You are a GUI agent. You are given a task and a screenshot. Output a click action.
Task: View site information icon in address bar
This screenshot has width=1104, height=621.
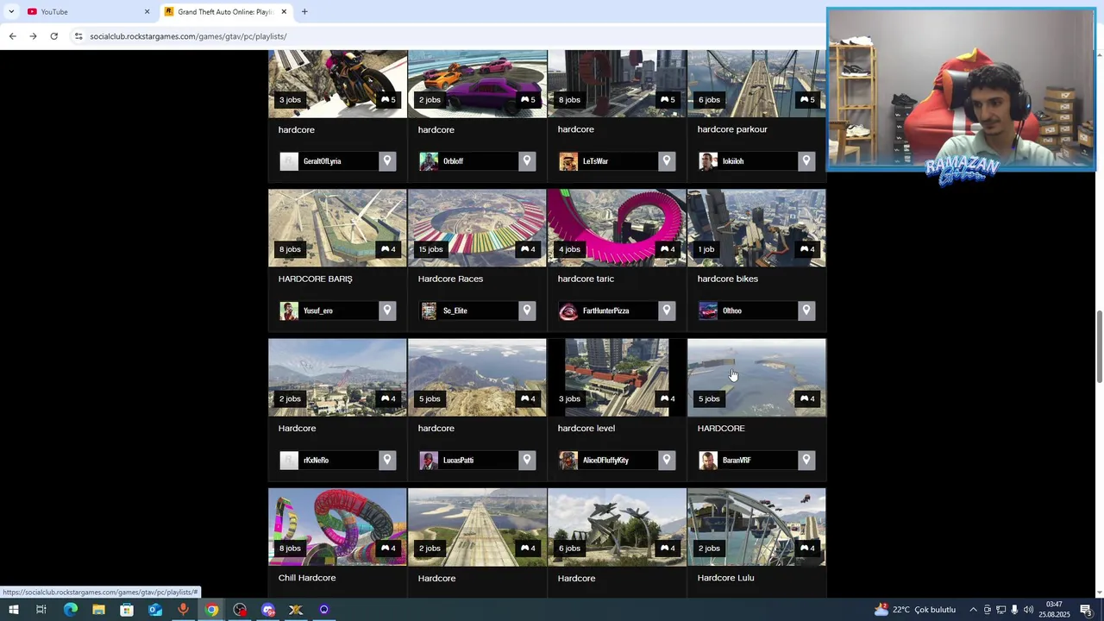(78, 36)
